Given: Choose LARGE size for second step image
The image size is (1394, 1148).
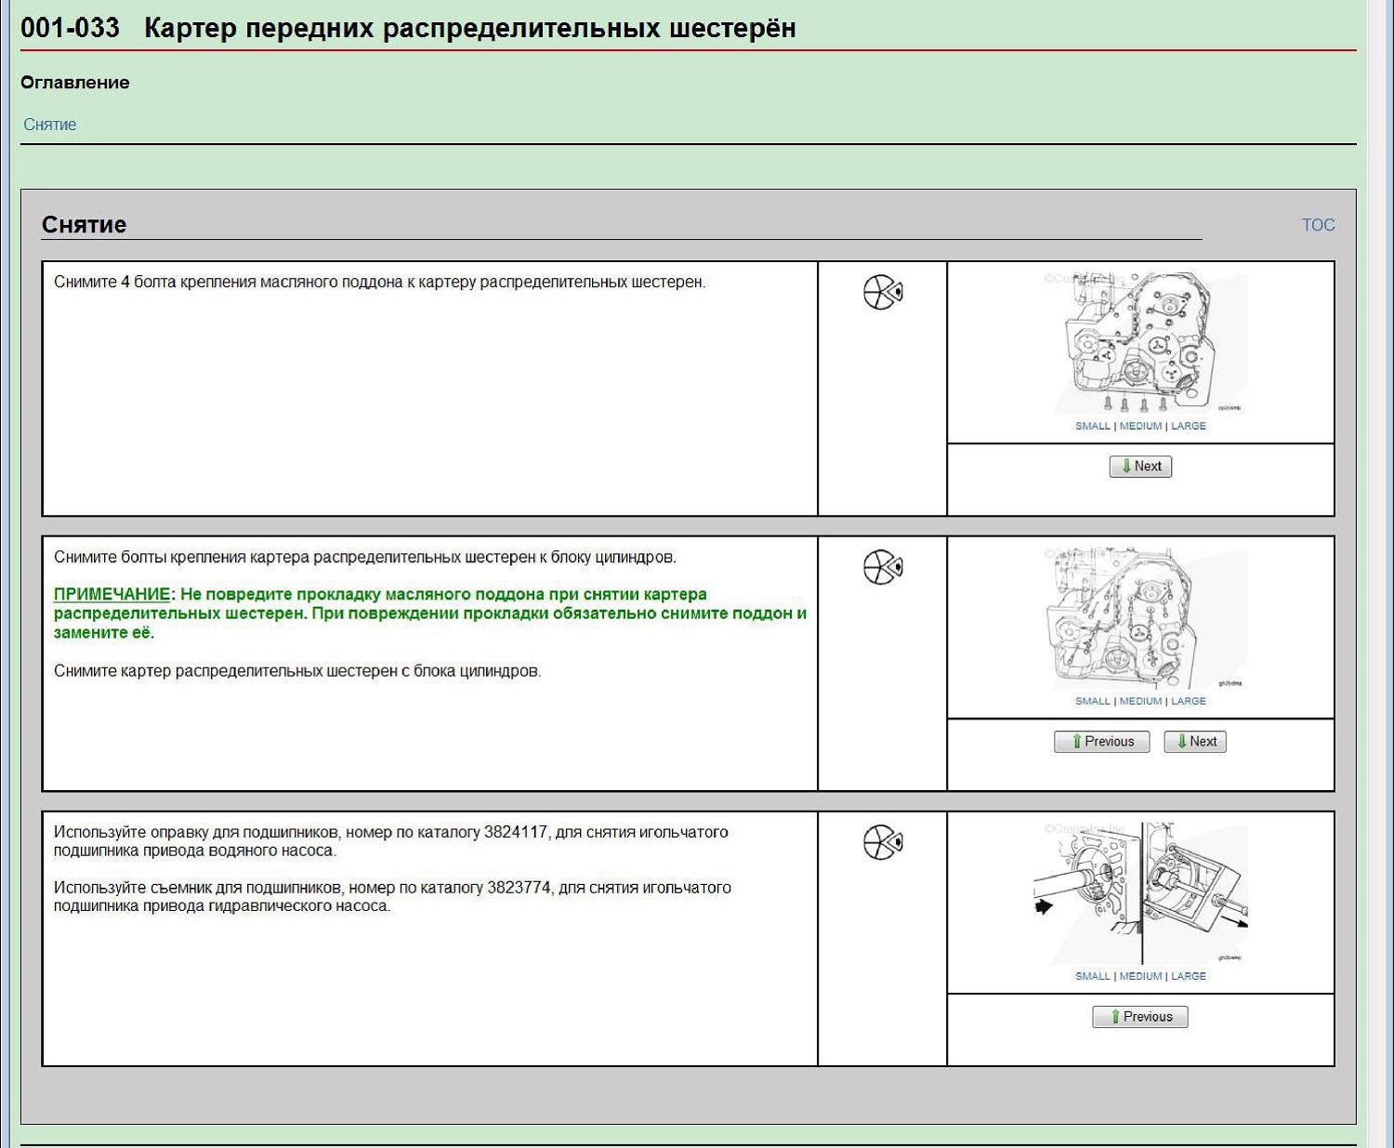Looking at the screenshot, I should (1189, 701).
